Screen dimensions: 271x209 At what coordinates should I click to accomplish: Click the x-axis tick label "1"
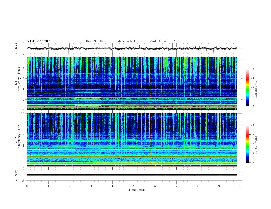(48, 186)
